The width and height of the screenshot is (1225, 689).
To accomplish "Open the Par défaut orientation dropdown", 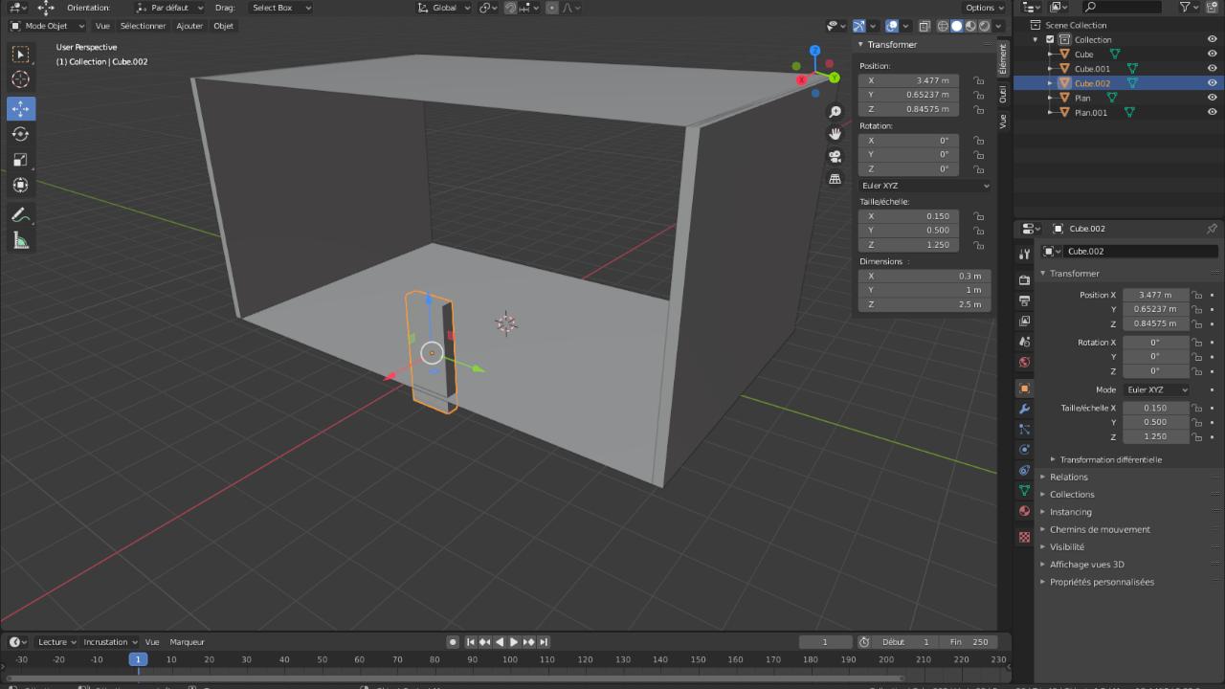I will tap(170, 8).
